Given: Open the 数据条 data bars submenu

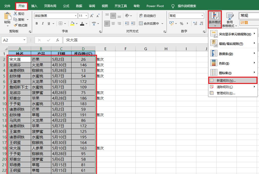Looking at the screenshot, I should pos(233,53).
